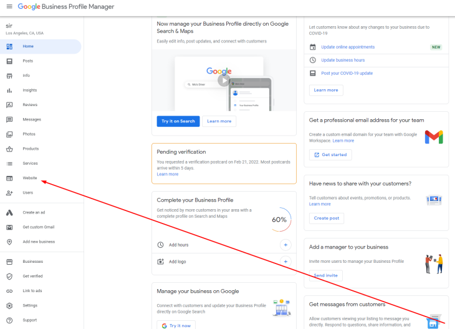This screenshot has height=329, width=455.
Task: Select Messages in the sidebar
Action: (32, 120)
